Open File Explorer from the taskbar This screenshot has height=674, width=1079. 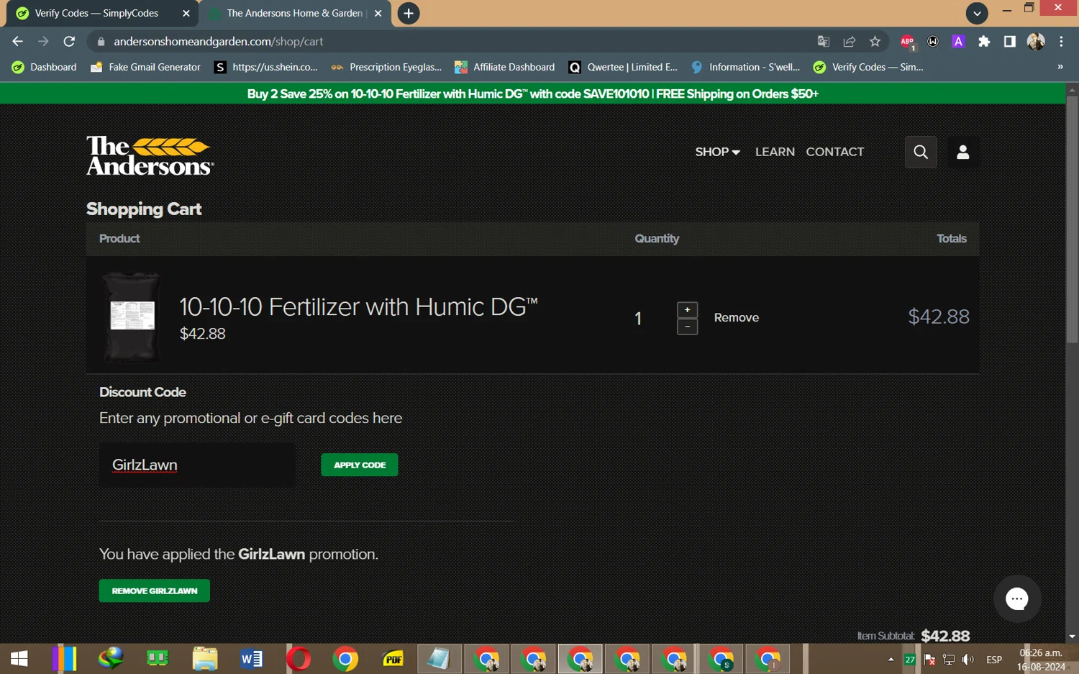205,658
